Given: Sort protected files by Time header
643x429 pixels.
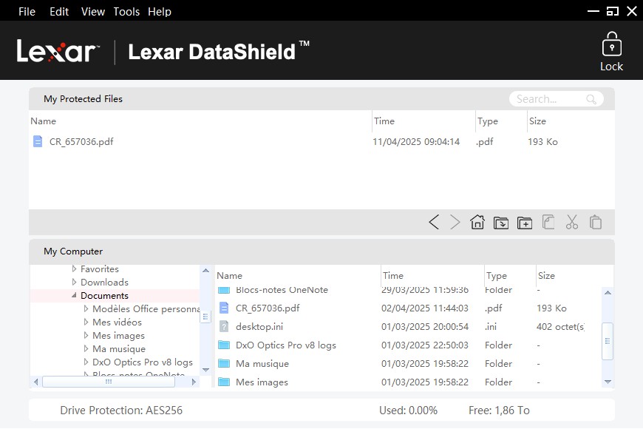Looking at the screenshot, I should [x=384, y=121].
